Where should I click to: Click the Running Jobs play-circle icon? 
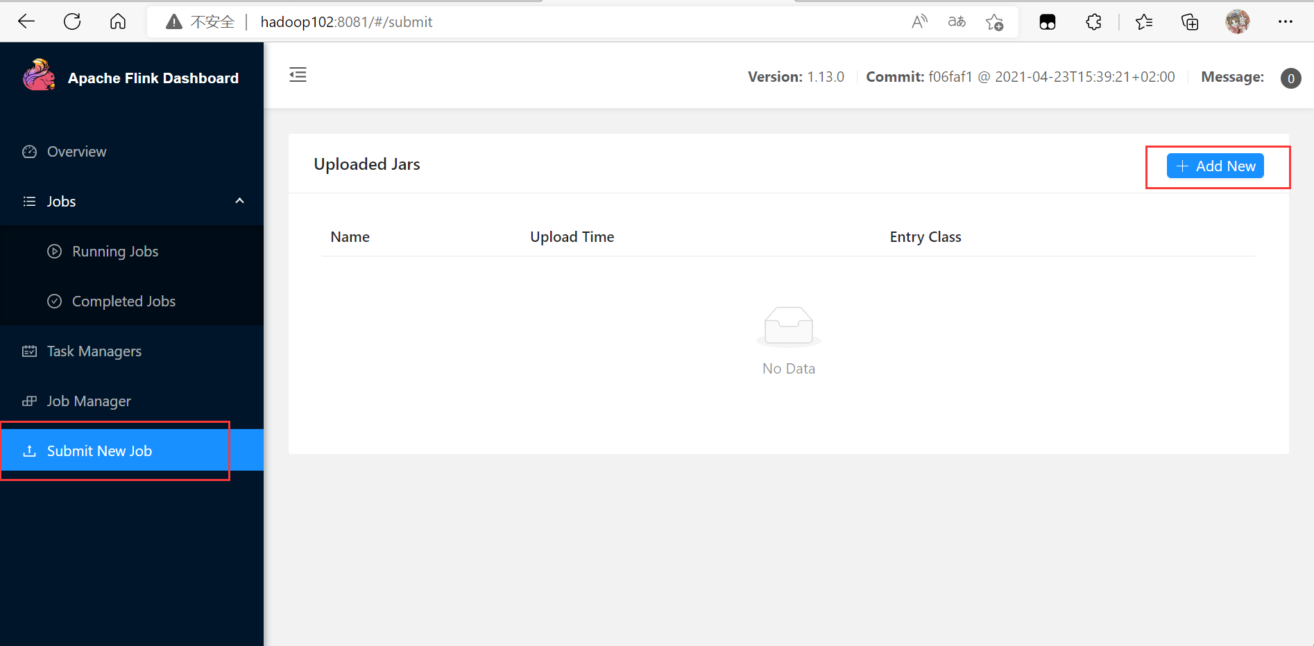54,252
